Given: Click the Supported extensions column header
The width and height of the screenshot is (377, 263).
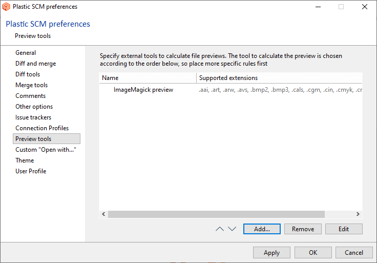Looking at the screenshot, I should pos(279,78).
